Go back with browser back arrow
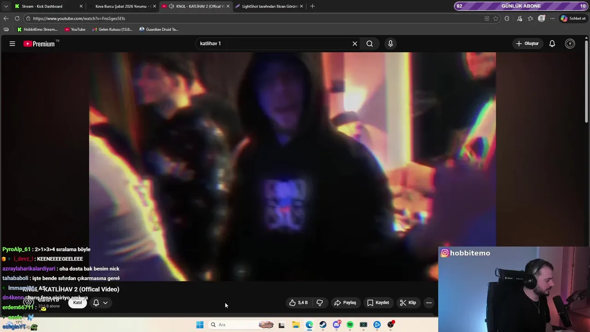Viewport: 590px width, 332px height. [x=6, y=18]
